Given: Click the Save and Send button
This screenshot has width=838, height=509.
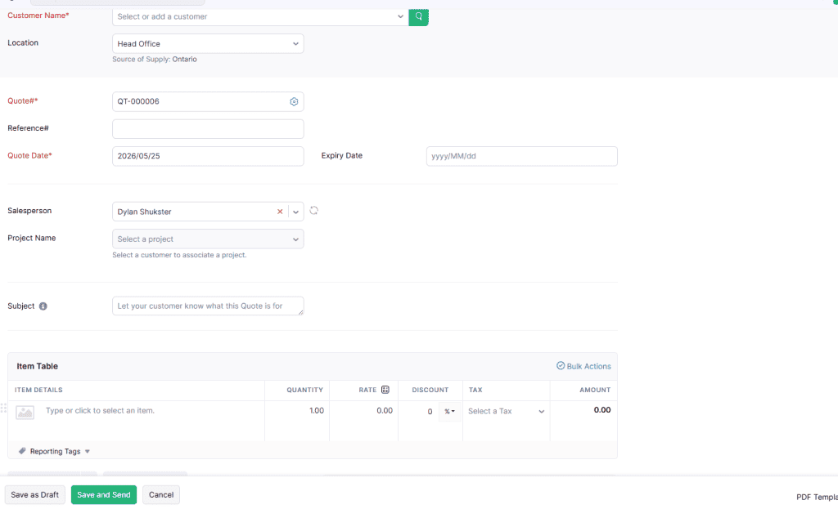Looking at the screenshot, I should (x=104, y=495).
